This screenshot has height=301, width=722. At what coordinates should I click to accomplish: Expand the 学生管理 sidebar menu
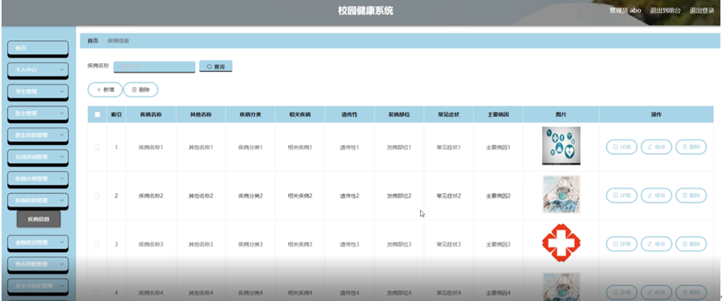tap(38, 91)
